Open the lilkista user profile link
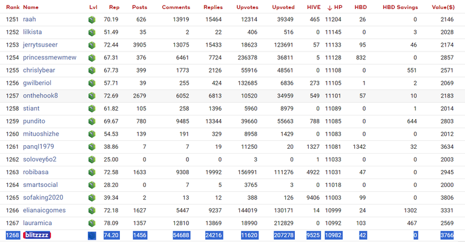This screenshot has width=465, height=242. (x=32, y=32)
